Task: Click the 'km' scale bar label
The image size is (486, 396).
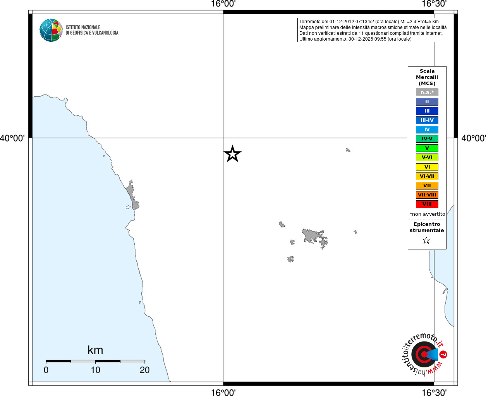Action: [x=95, y=350]
